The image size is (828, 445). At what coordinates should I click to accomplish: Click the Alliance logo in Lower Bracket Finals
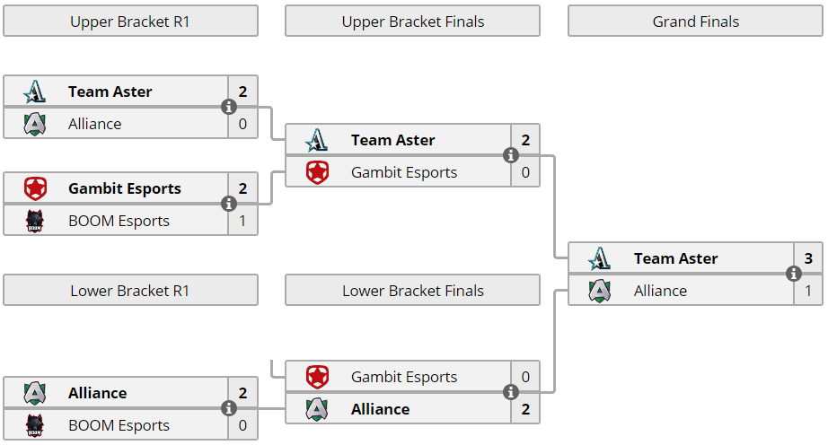[x=317, y=409]
